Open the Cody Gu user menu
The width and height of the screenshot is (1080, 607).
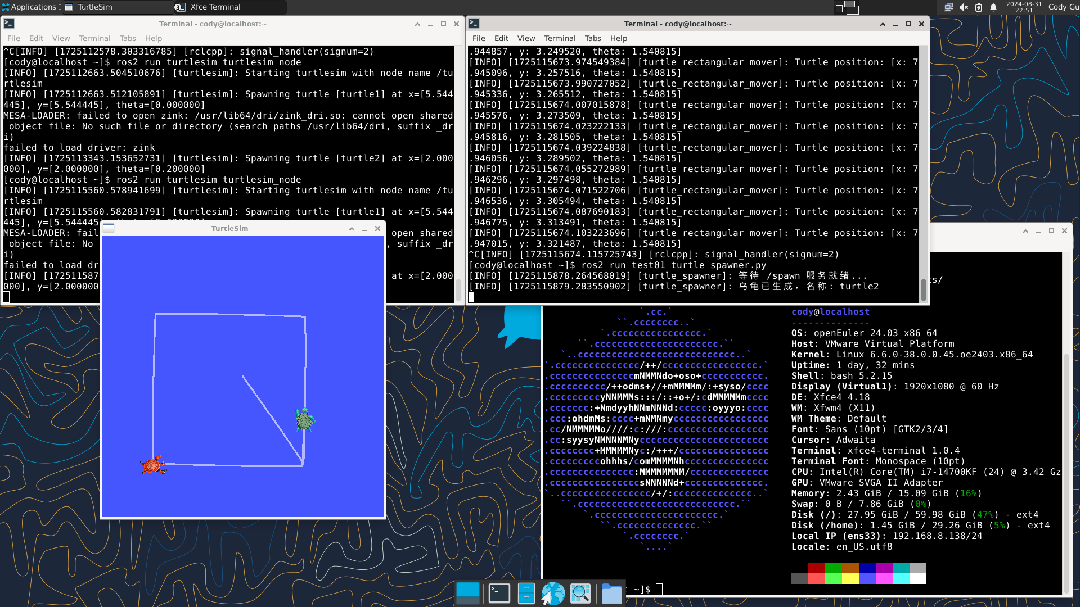1063,7
